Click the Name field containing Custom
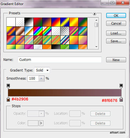 [x=60, y=60]
